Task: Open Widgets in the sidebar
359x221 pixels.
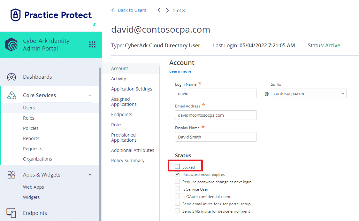Action: pyautogui.click(x=31, y=197)
